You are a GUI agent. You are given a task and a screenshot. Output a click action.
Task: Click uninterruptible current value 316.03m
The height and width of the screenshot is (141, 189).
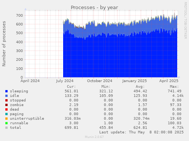pyautogui.click(x=73, y=119)
